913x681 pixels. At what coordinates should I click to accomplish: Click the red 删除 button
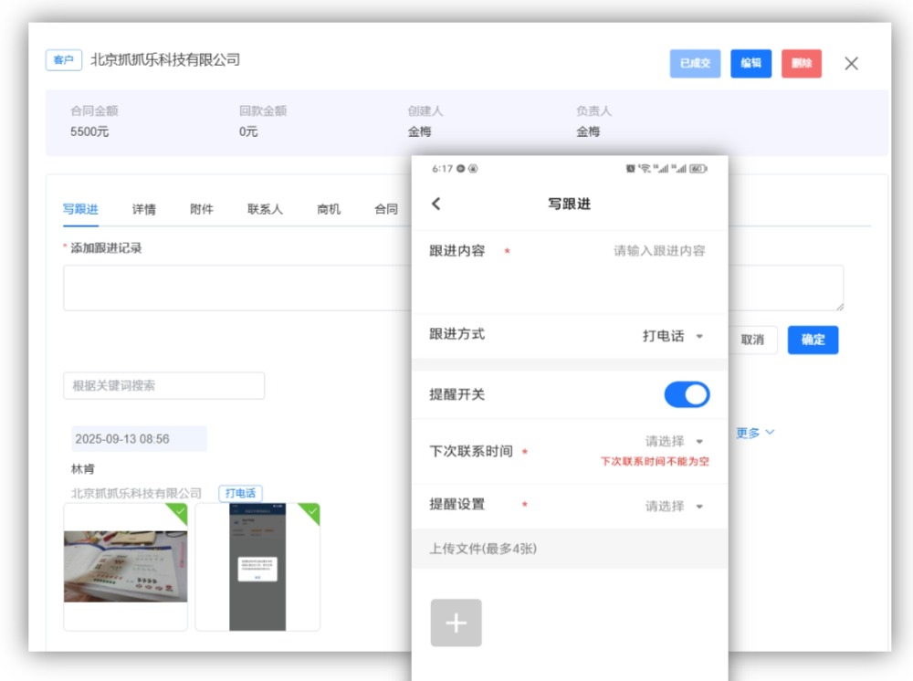(x=802, y=64)
